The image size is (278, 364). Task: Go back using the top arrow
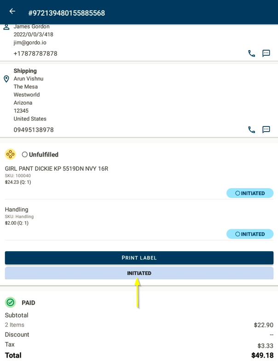pos(12,12)
